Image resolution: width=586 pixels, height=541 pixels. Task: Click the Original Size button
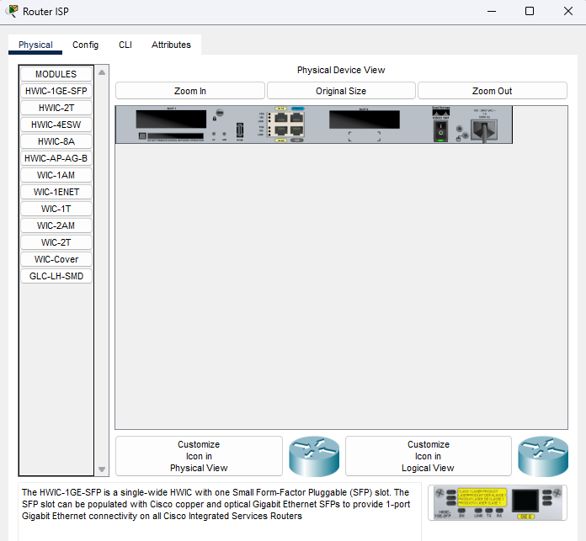tap(341, 91)
